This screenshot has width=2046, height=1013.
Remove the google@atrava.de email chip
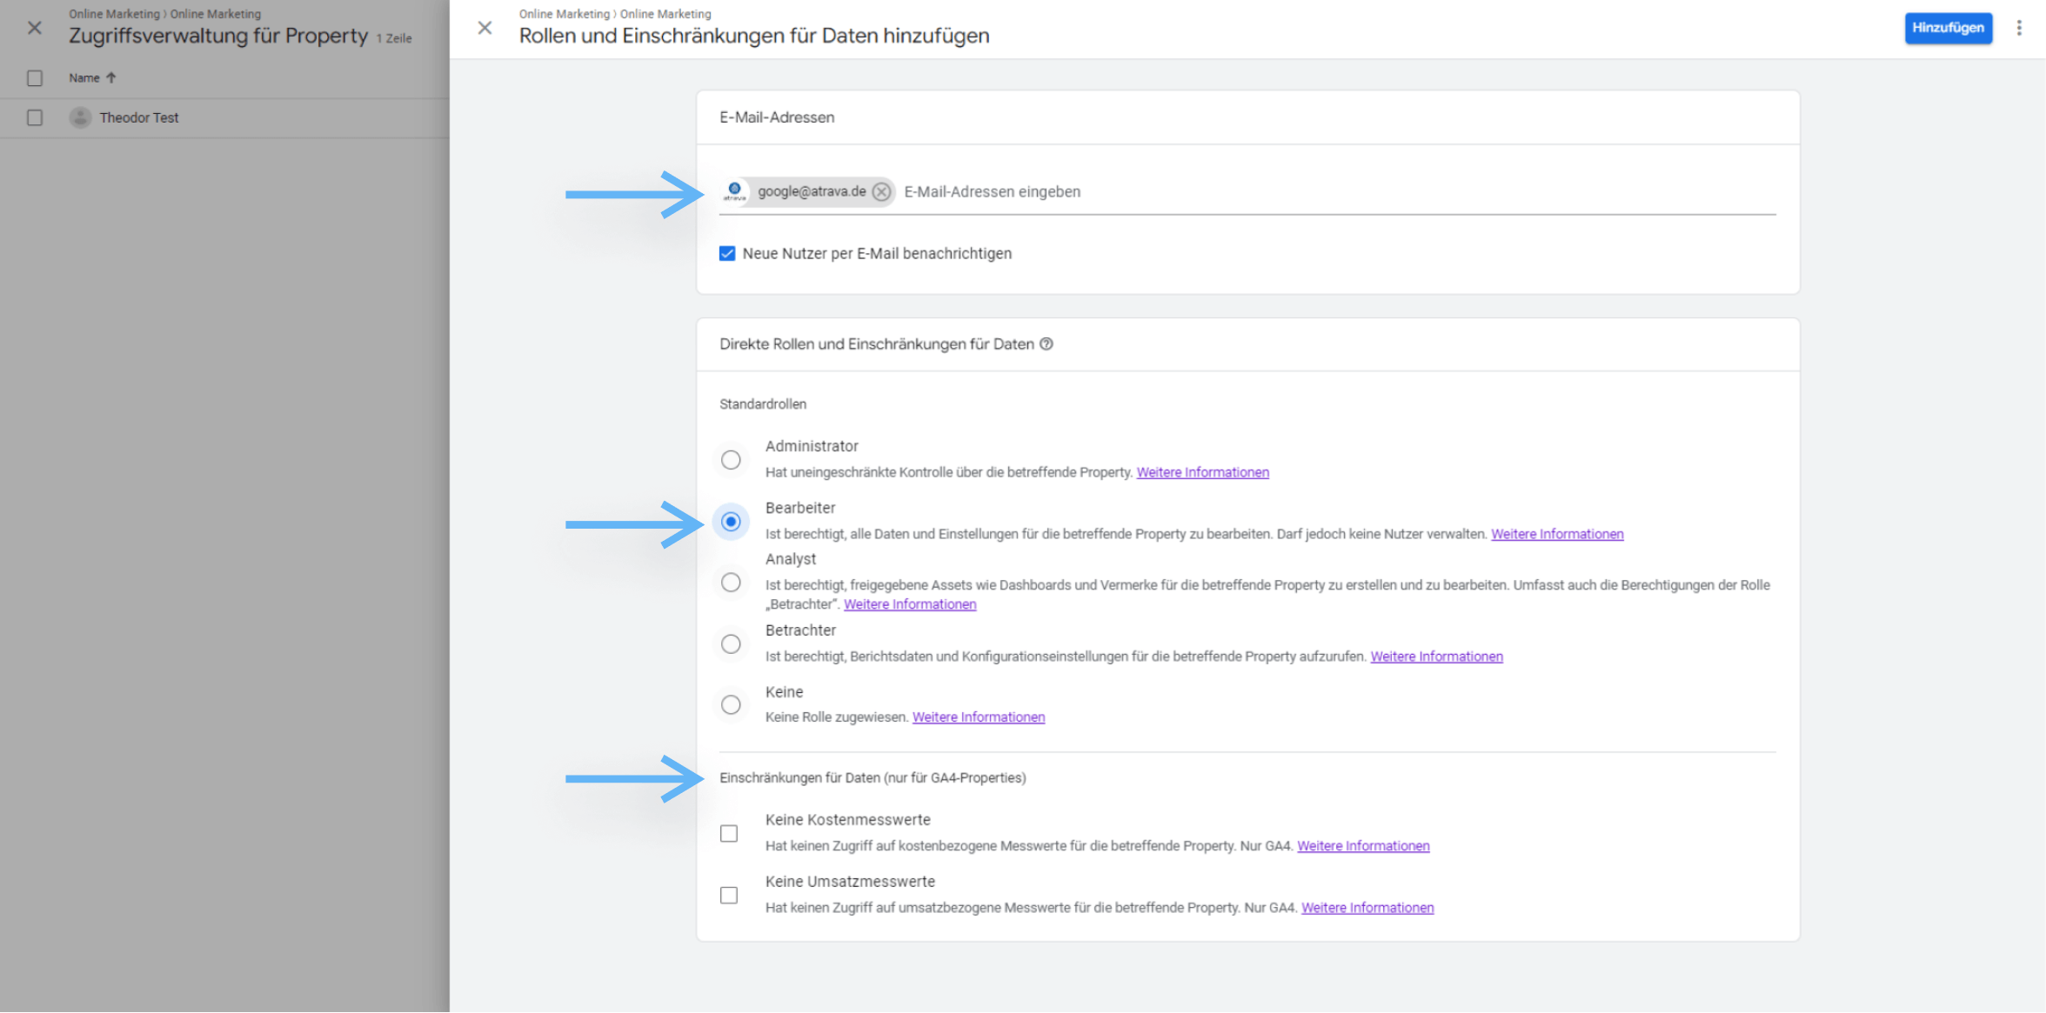[x=881, y=192]
